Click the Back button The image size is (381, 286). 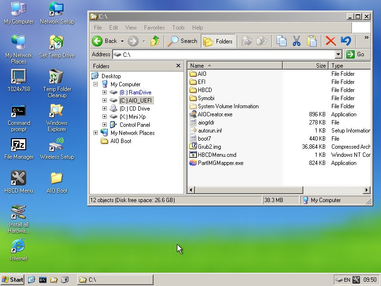pos(105,41)
